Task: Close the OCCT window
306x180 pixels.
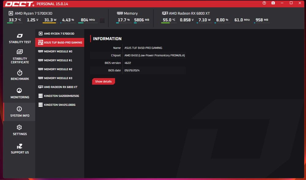Action: 300,3
